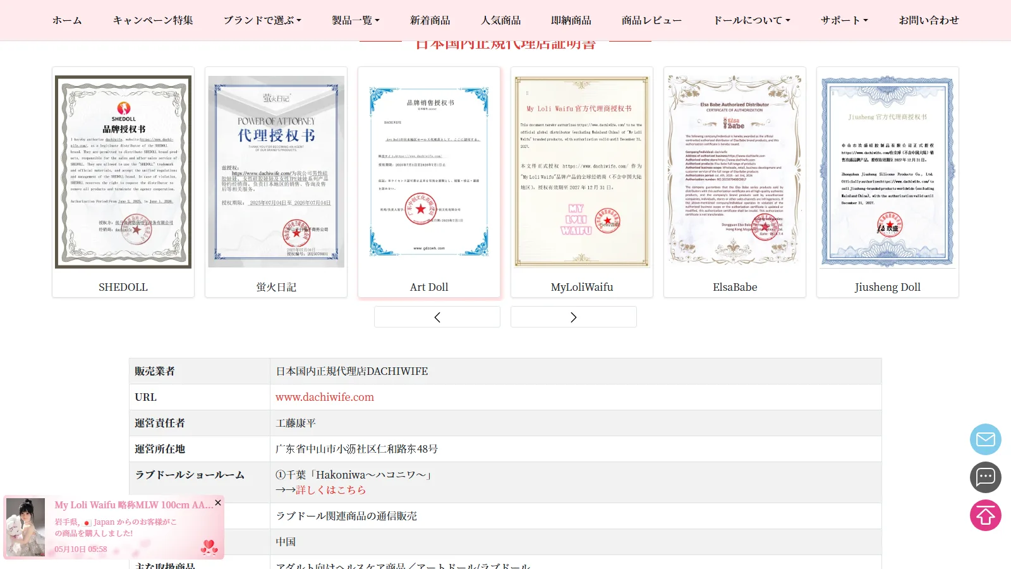This screenshot has width=1011, height=569.
Task: Show previous certificates with left arrow
Action: tap(437, 317)
